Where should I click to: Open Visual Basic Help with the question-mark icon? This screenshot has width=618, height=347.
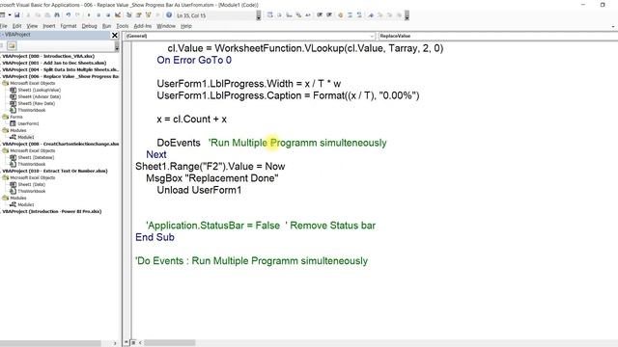pyautogui.click(x=169, y=15)
